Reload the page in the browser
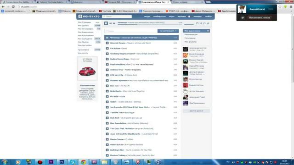 coord(13,7)
